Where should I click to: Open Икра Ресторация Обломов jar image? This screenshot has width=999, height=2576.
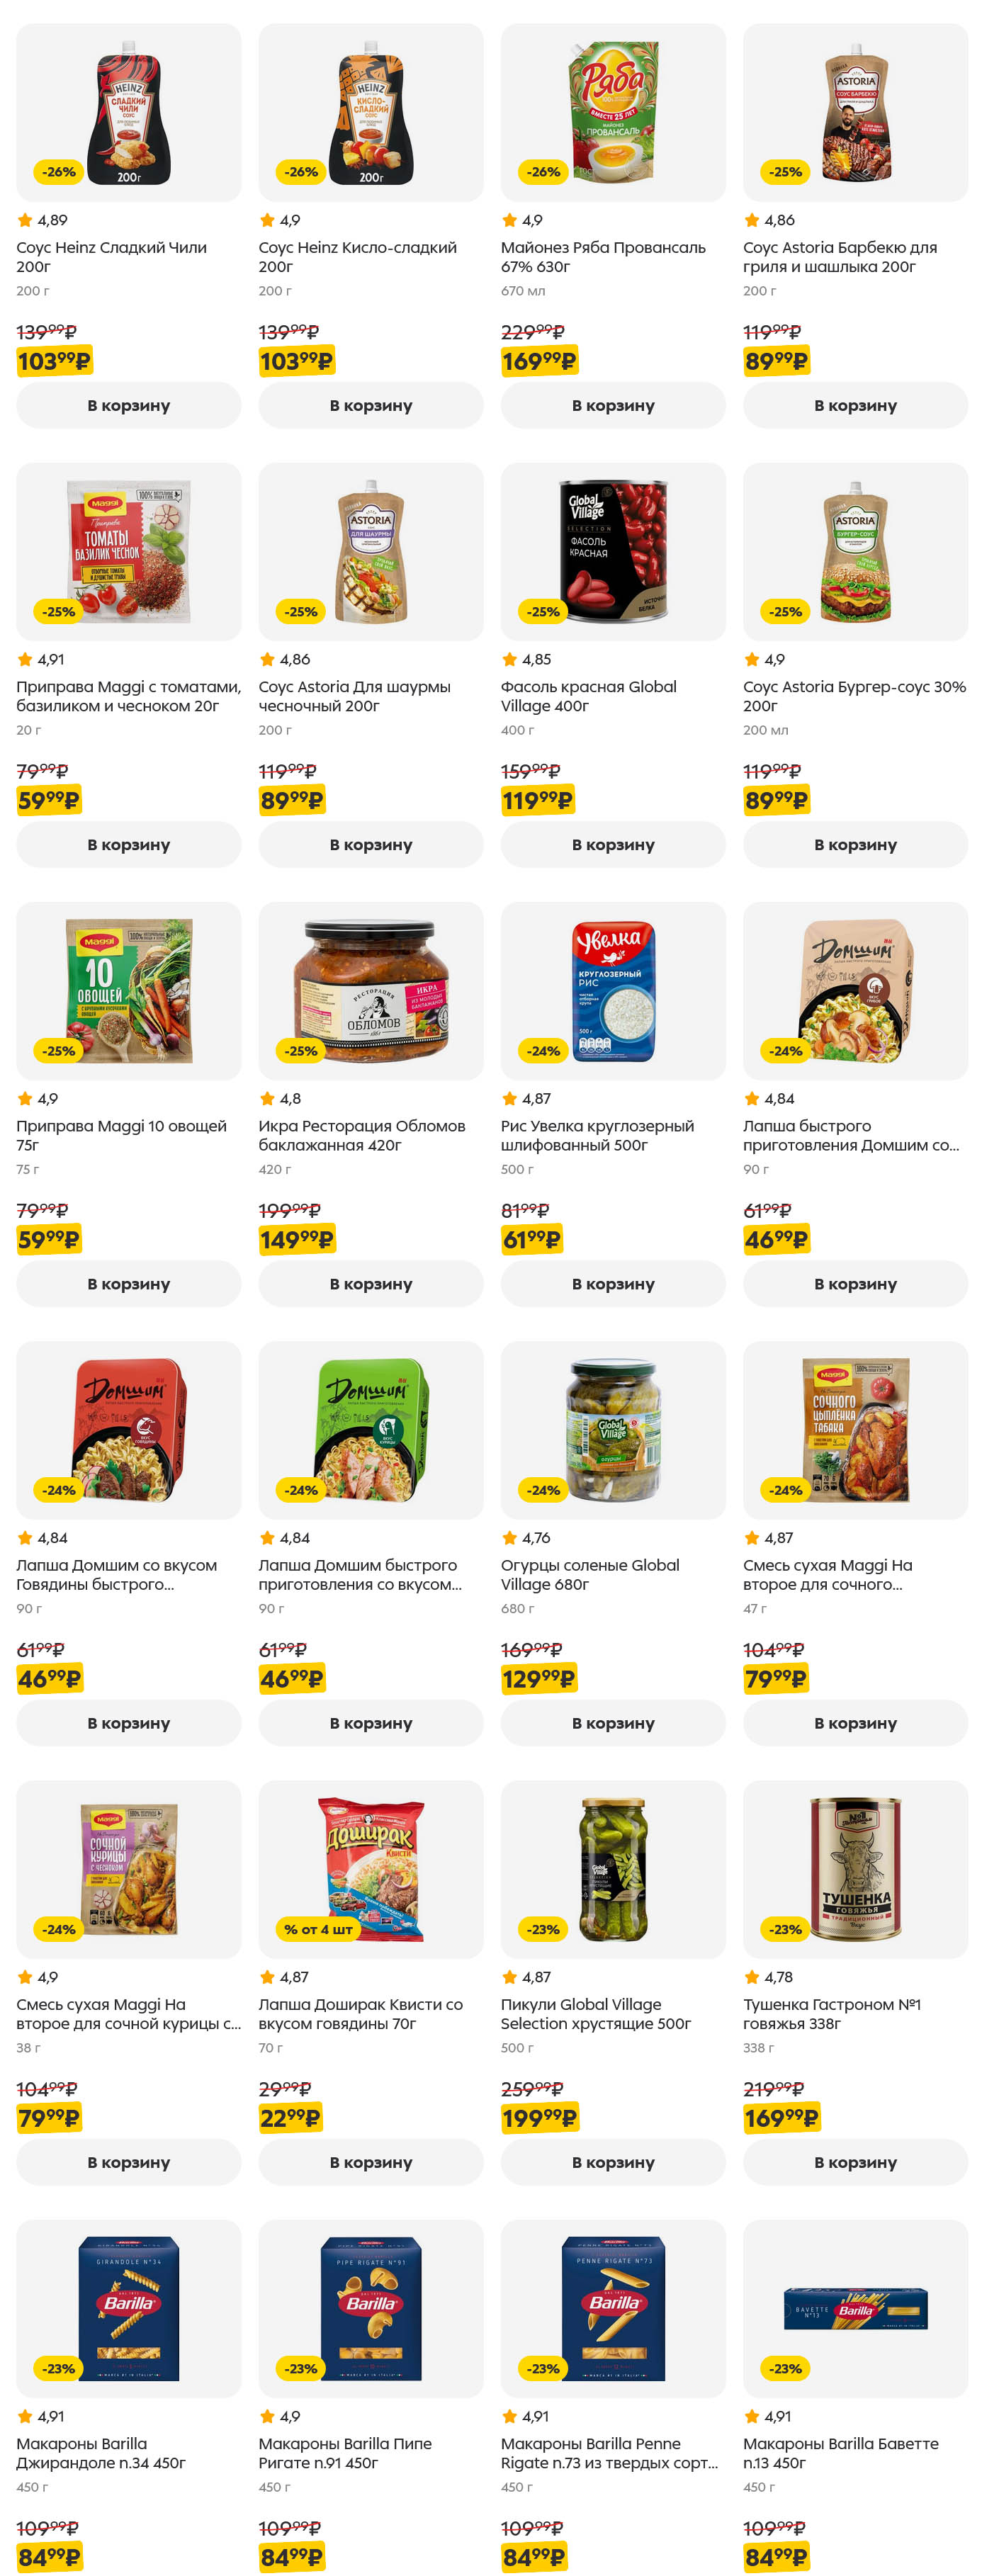370,990
